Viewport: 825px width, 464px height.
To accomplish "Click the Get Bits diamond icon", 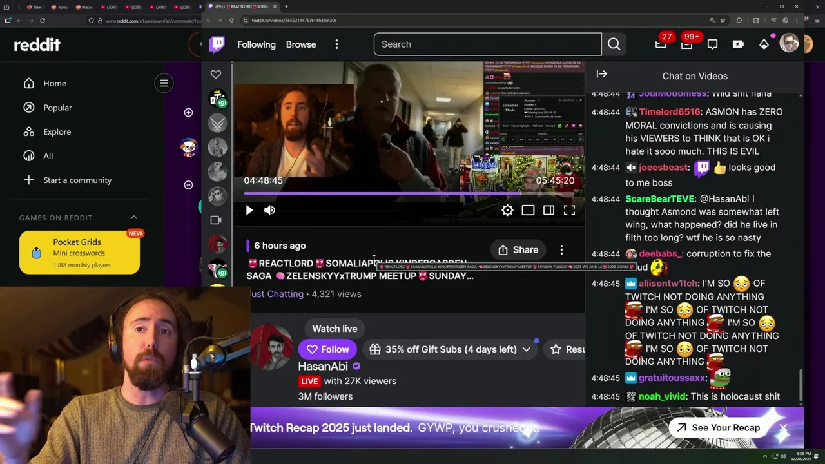I will pos(764,44).
